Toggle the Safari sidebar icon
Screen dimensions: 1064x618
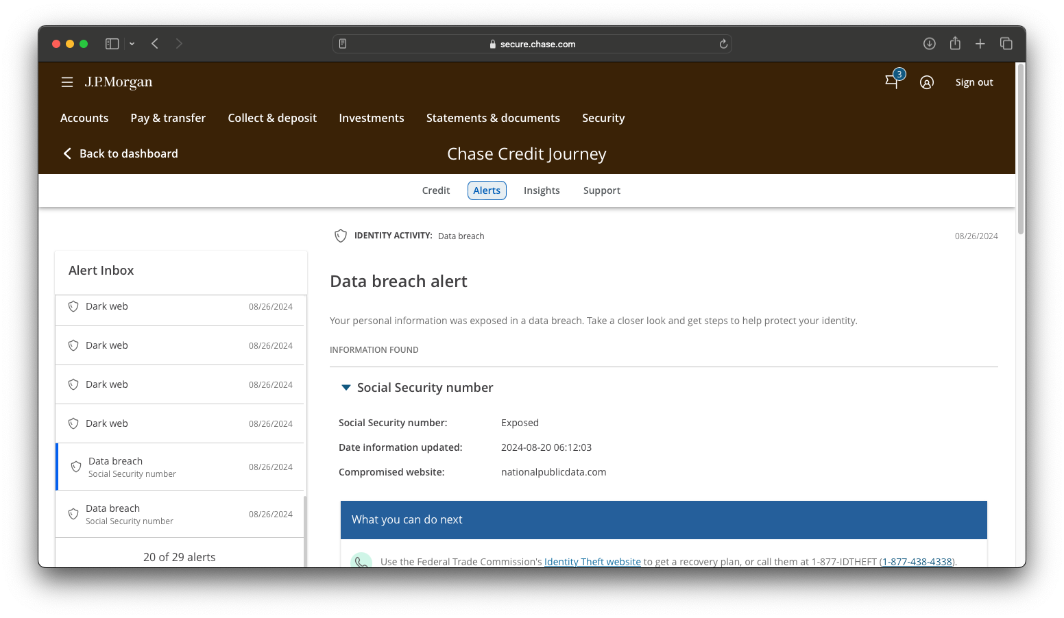112,44
